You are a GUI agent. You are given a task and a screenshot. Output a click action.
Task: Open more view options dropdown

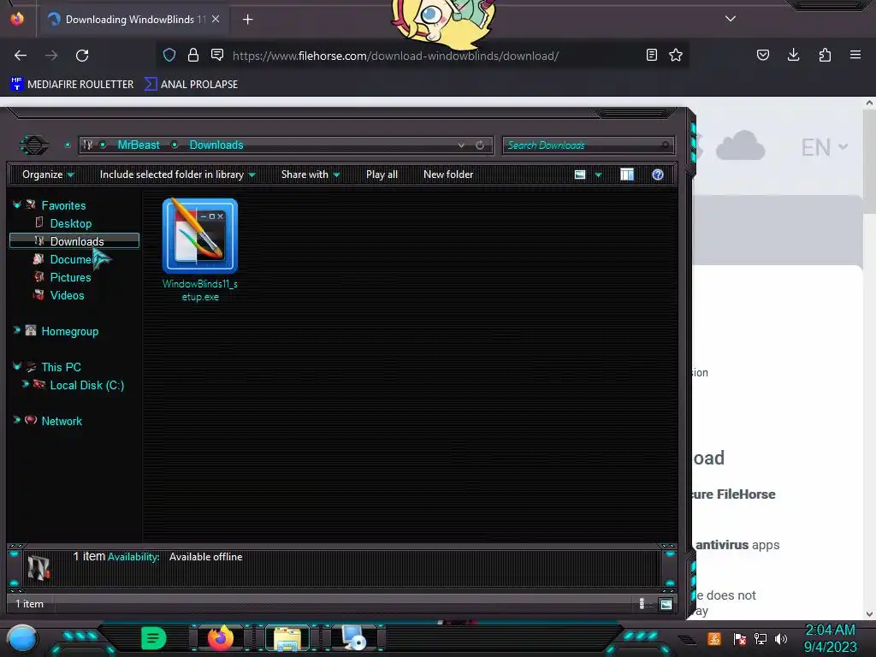click(598, 175)
